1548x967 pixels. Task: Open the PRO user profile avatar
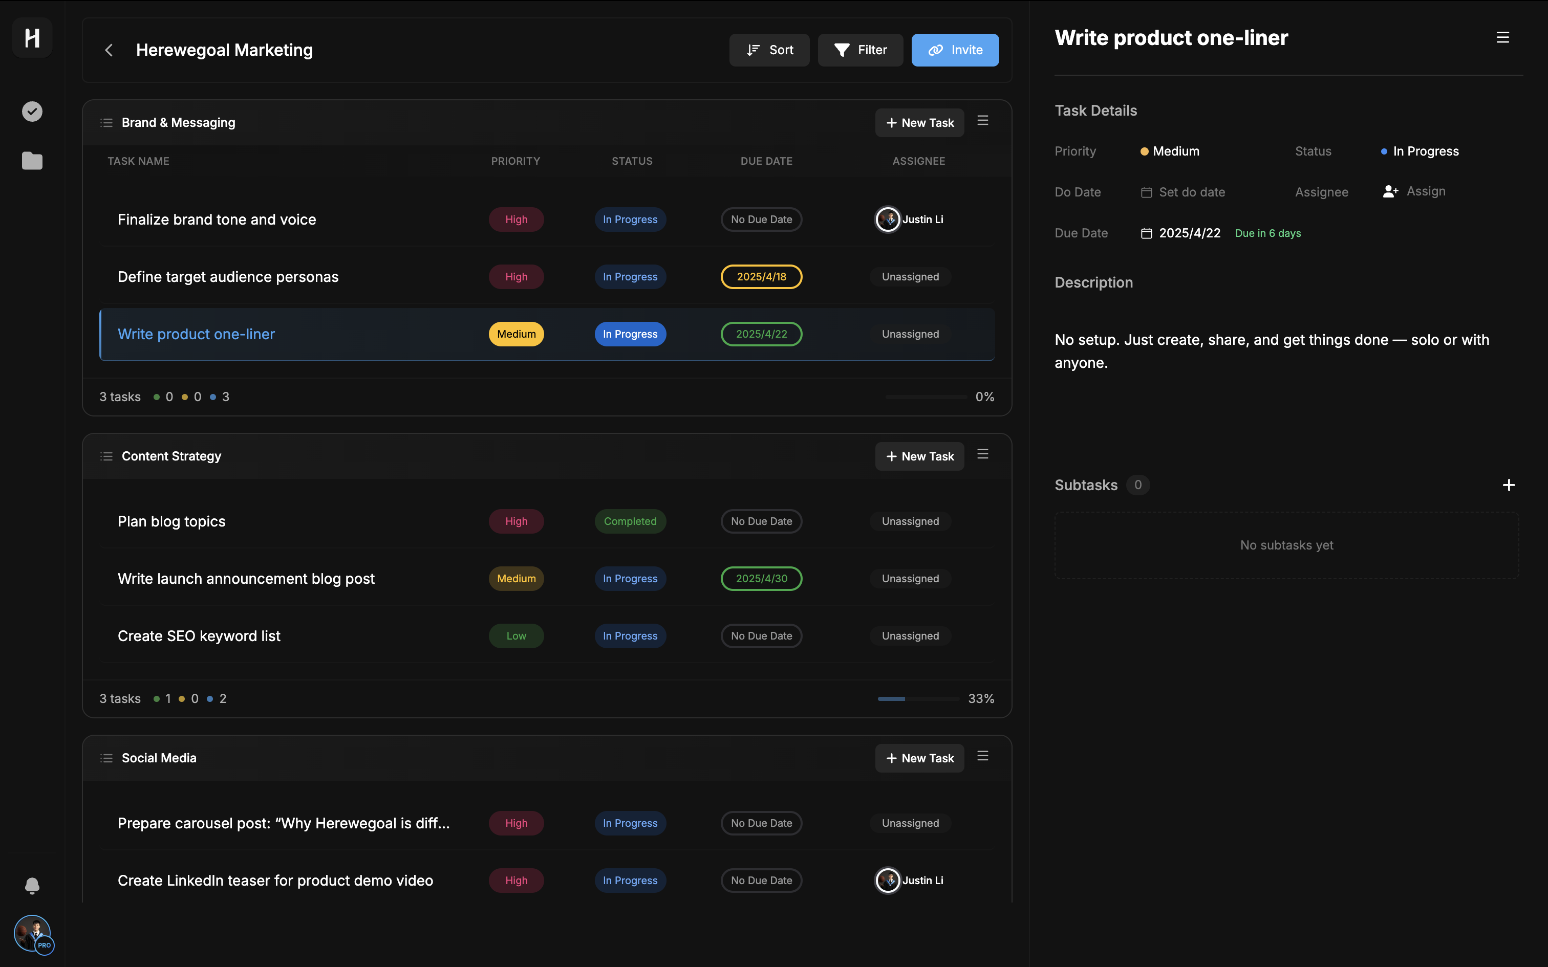point(33,933)
